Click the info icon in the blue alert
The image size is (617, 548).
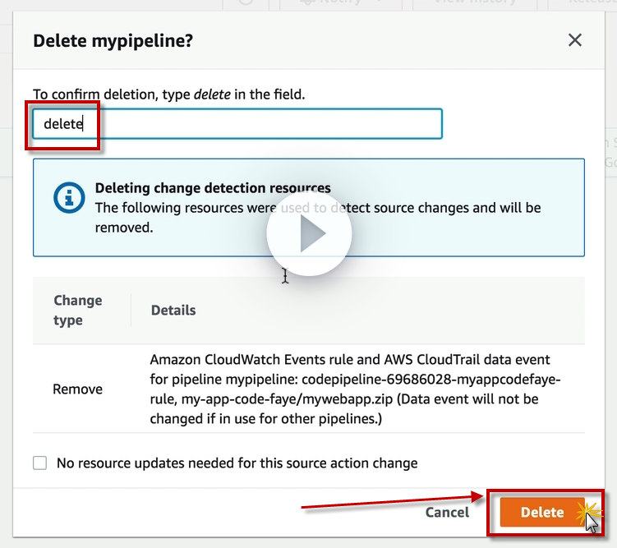(x=69, y=197)
